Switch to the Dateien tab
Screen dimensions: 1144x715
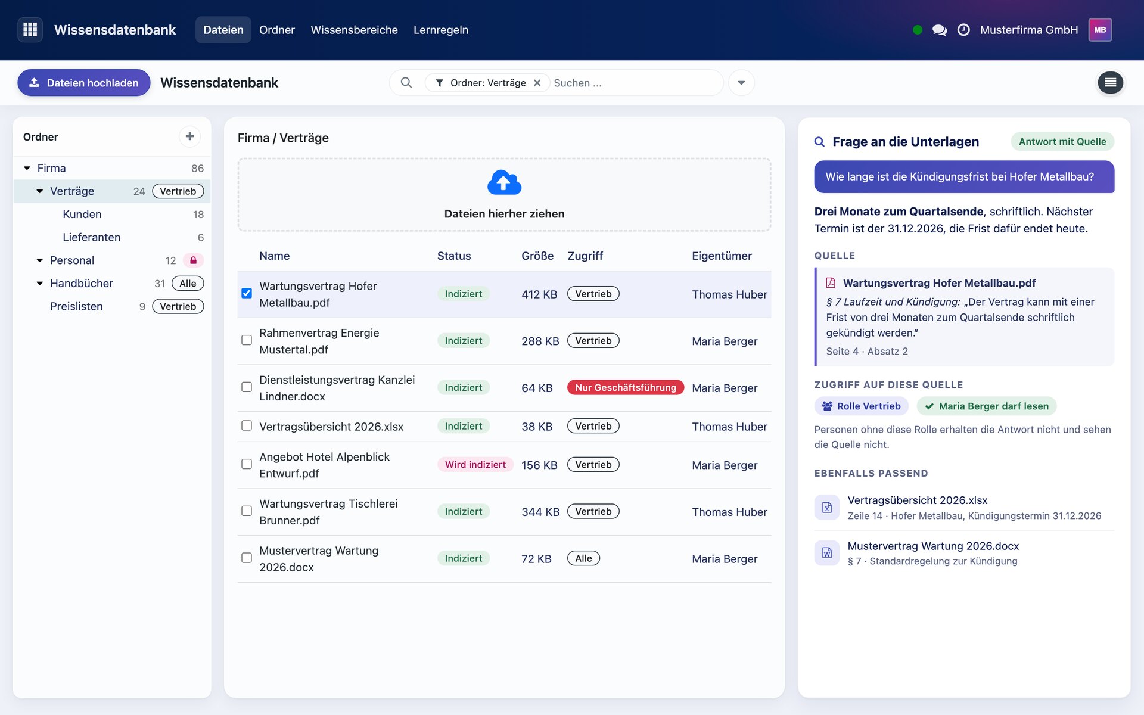(x=223, y=30)
